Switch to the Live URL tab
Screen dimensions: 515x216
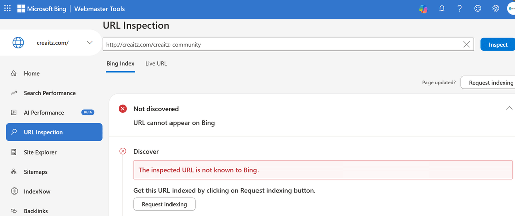[156, 64]
